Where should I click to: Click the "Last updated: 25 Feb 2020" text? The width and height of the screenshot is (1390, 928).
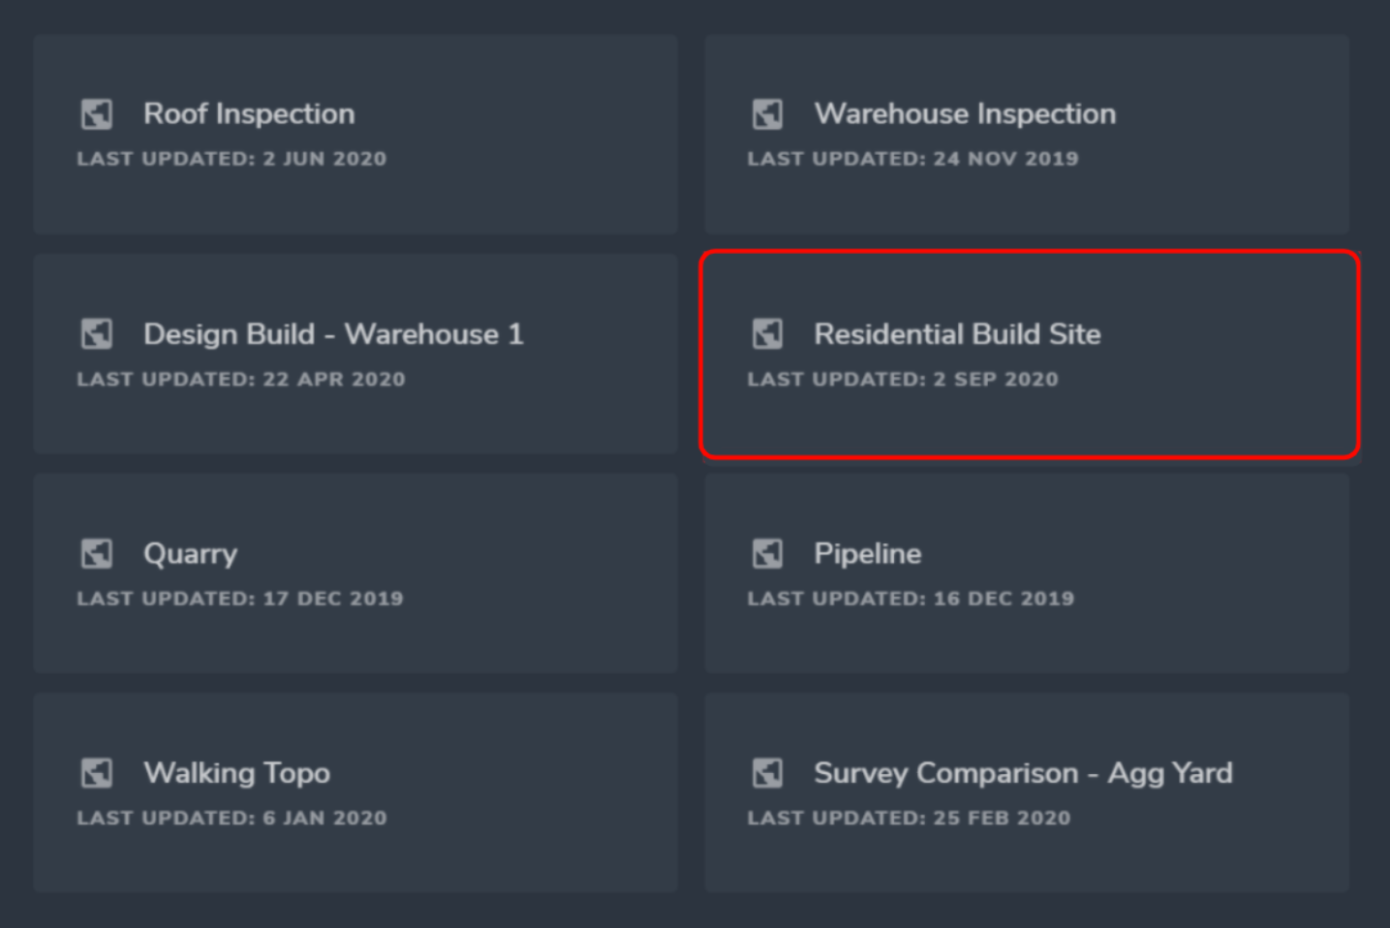[x=909, y=819]
